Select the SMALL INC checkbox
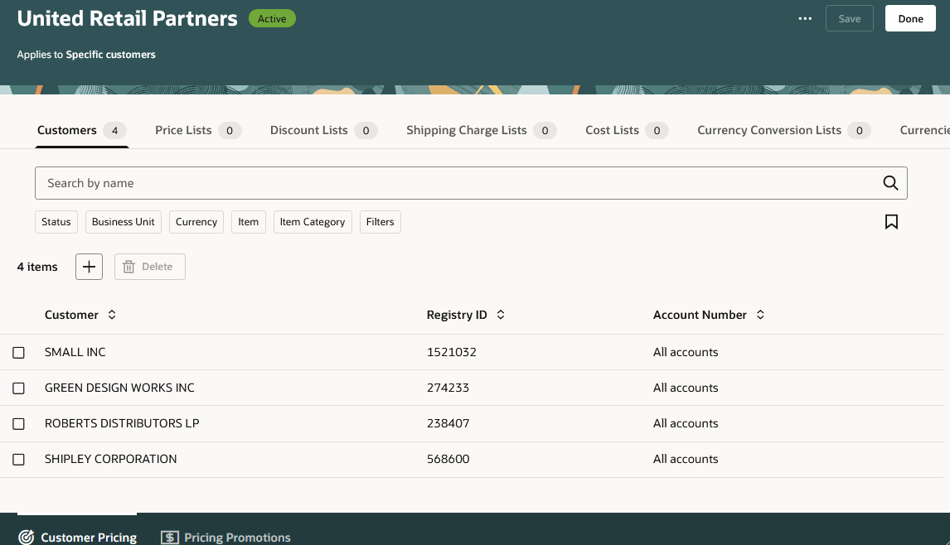Image resolution: width=950 pixels, height=545 pixels. tap(19, 353)
